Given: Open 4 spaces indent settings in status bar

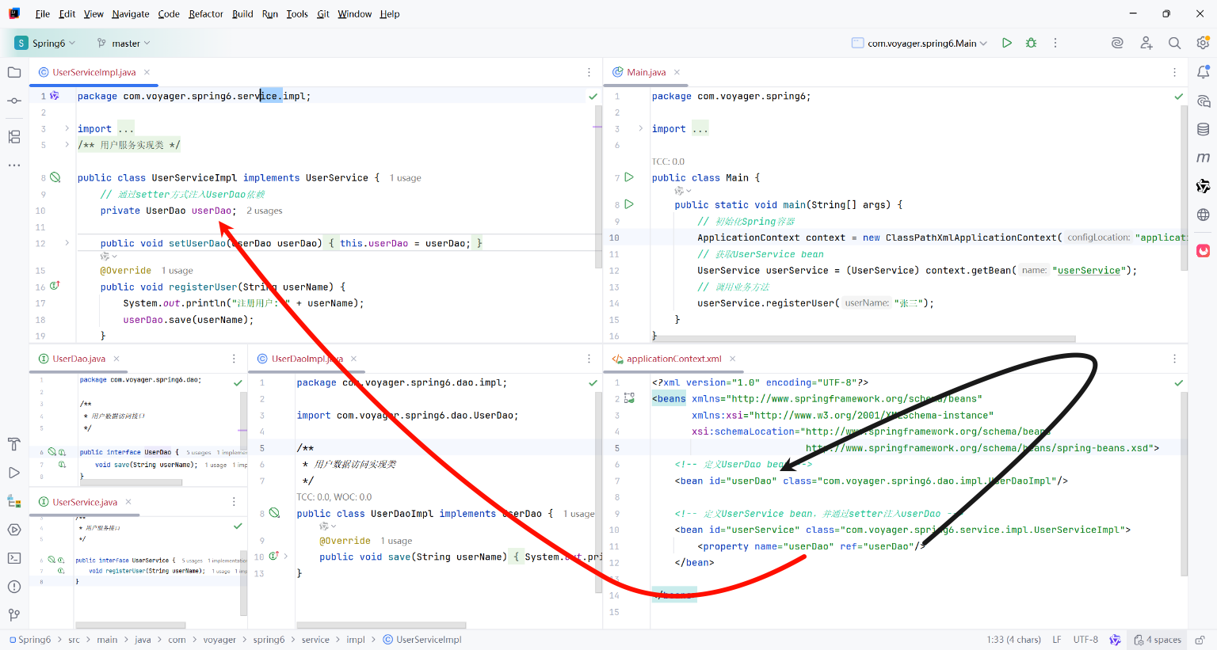Looking at the screenshot, I should [x=1158, y=640].
